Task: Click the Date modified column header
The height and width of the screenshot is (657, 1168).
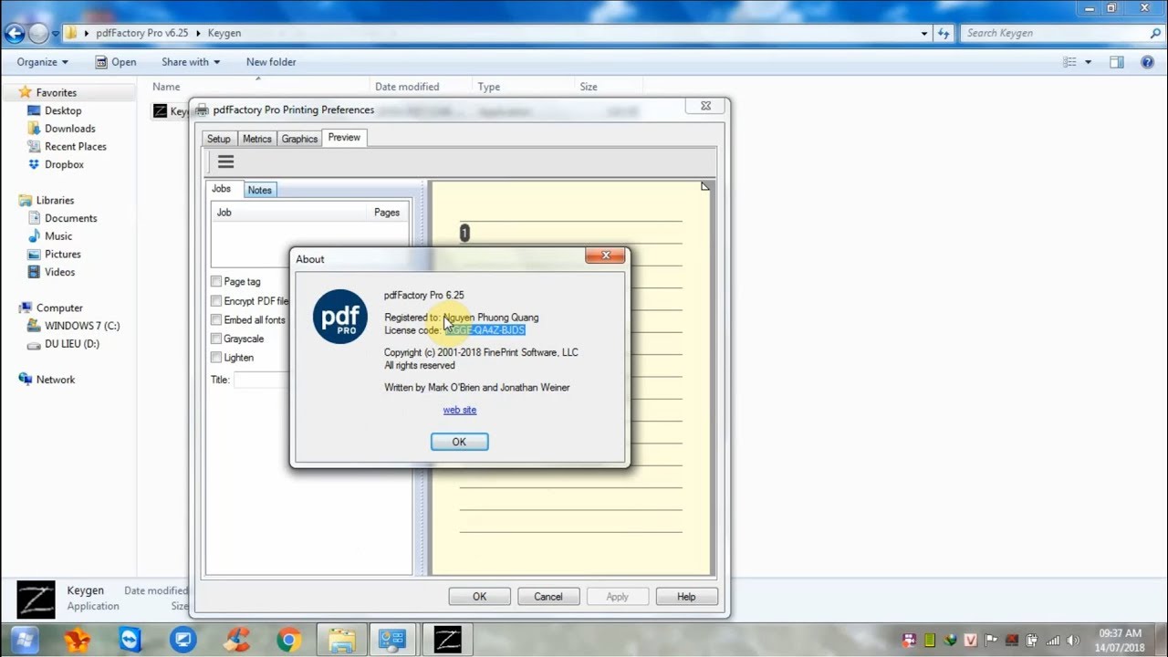Action: [x=407, y=87]
